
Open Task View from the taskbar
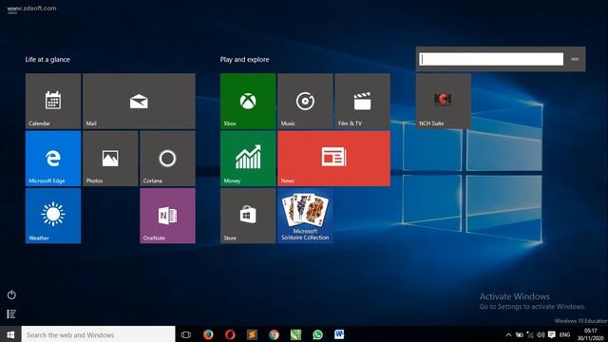coord(186,334)
